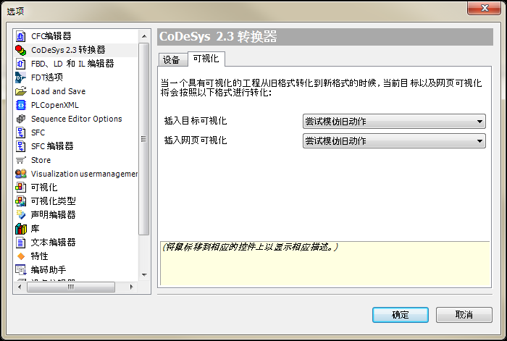This screenshot has width=507, height=341.
Task: Click the CFC编辑器 icon
Action: tap(21, 36)
